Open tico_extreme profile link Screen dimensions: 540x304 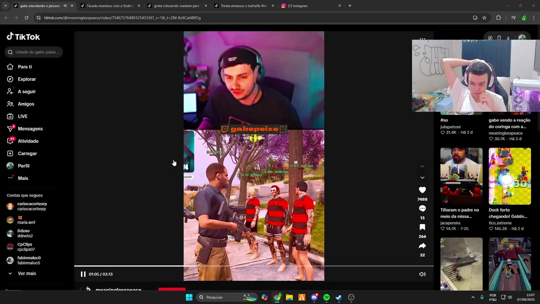(x=500, y=223)
